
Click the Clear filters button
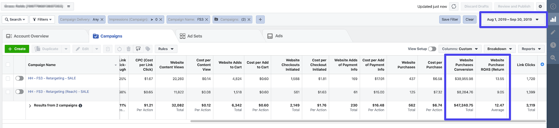tap(470, 19)
